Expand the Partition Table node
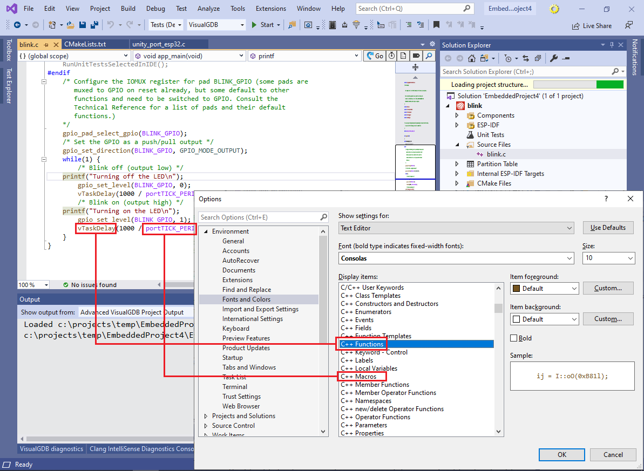 point(457,164)
